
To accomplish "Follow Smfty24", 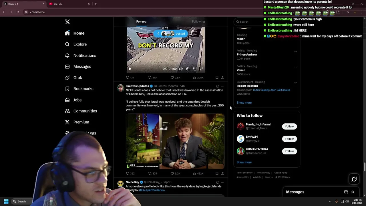I will pyautogui.click(x=289, y=139).
